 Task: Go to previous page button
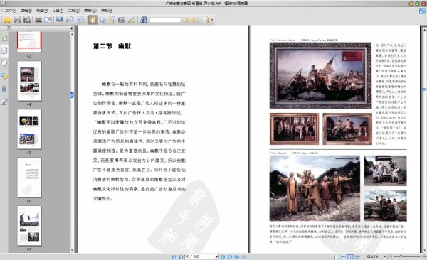[x=181, y=256]
